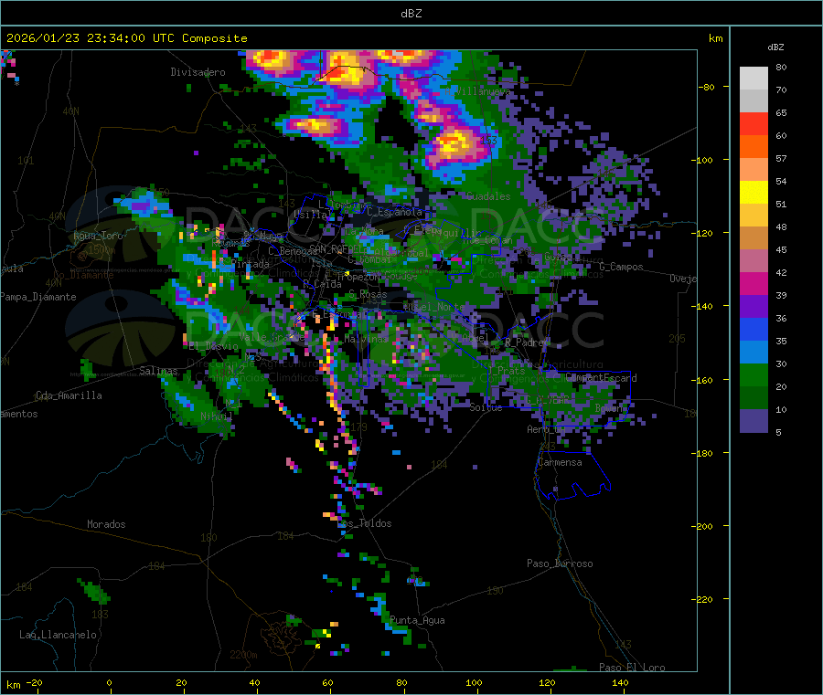
Task: Click the Divisadero map label
Action: coord(198,72)
